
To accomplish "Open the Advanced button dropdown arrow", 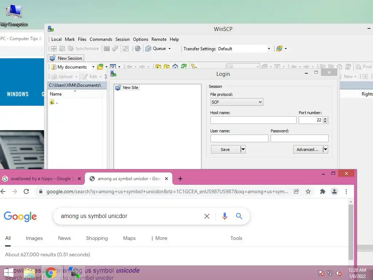I will [x=325, y=149].
